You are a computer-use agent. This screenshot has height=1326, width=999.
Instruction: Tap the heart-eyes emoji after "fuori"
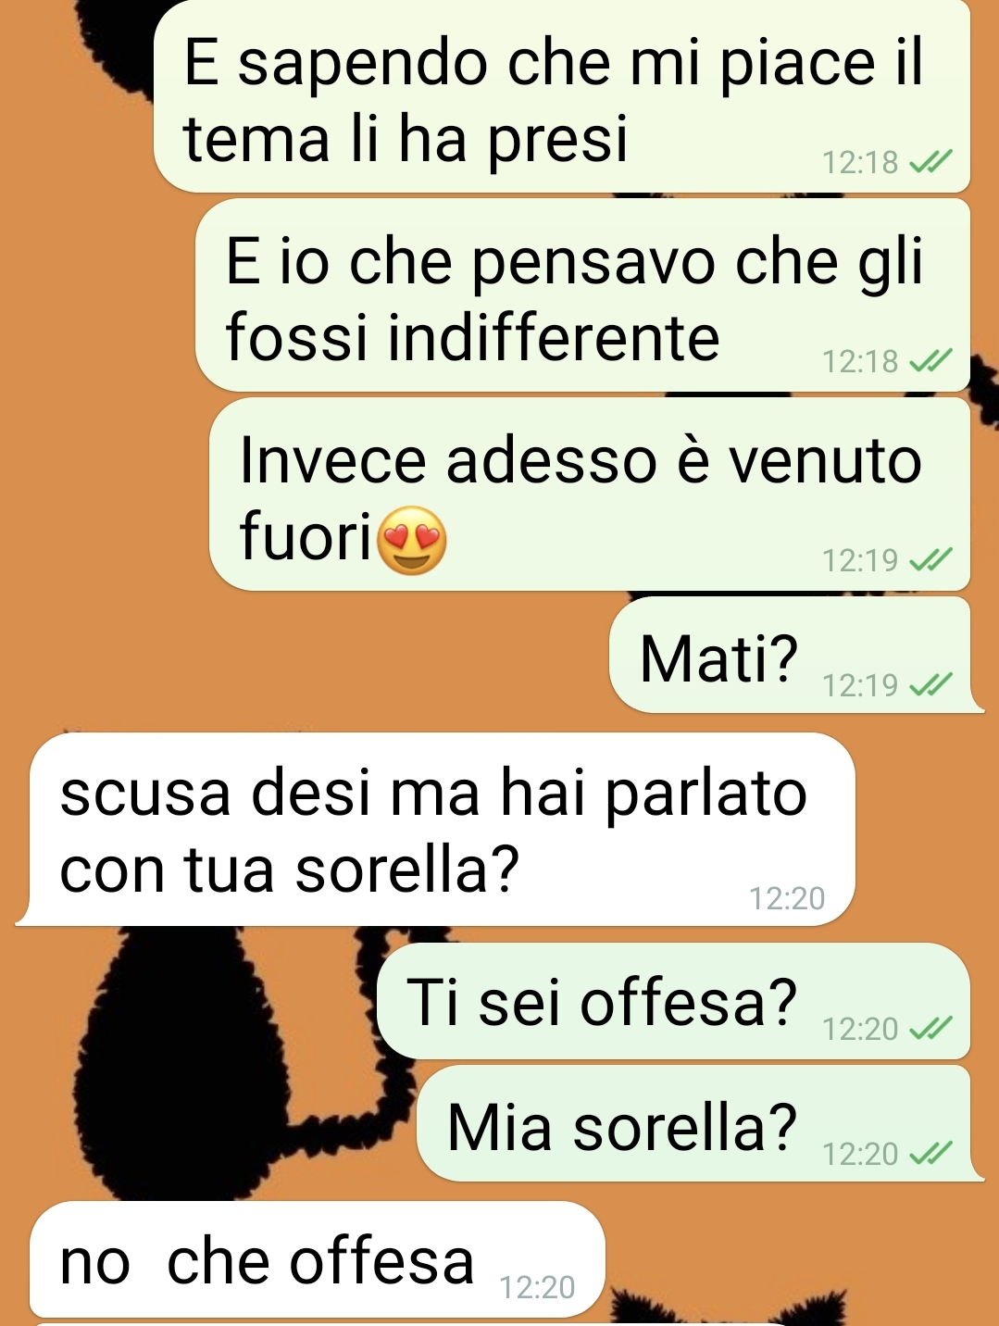pos(411,540)
